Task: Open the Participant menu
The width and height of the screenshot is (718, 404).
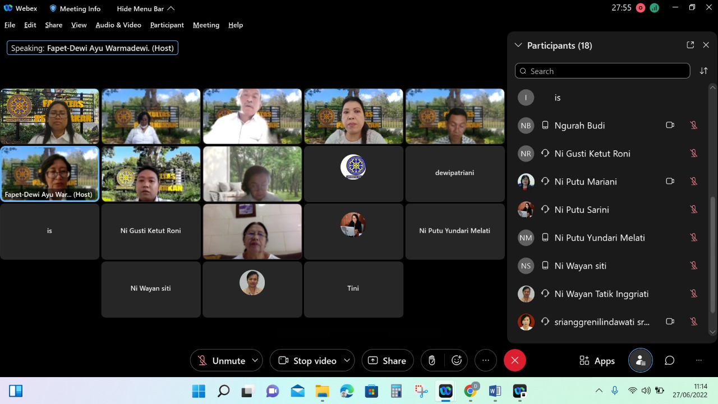Action: [x=167, y=25]
